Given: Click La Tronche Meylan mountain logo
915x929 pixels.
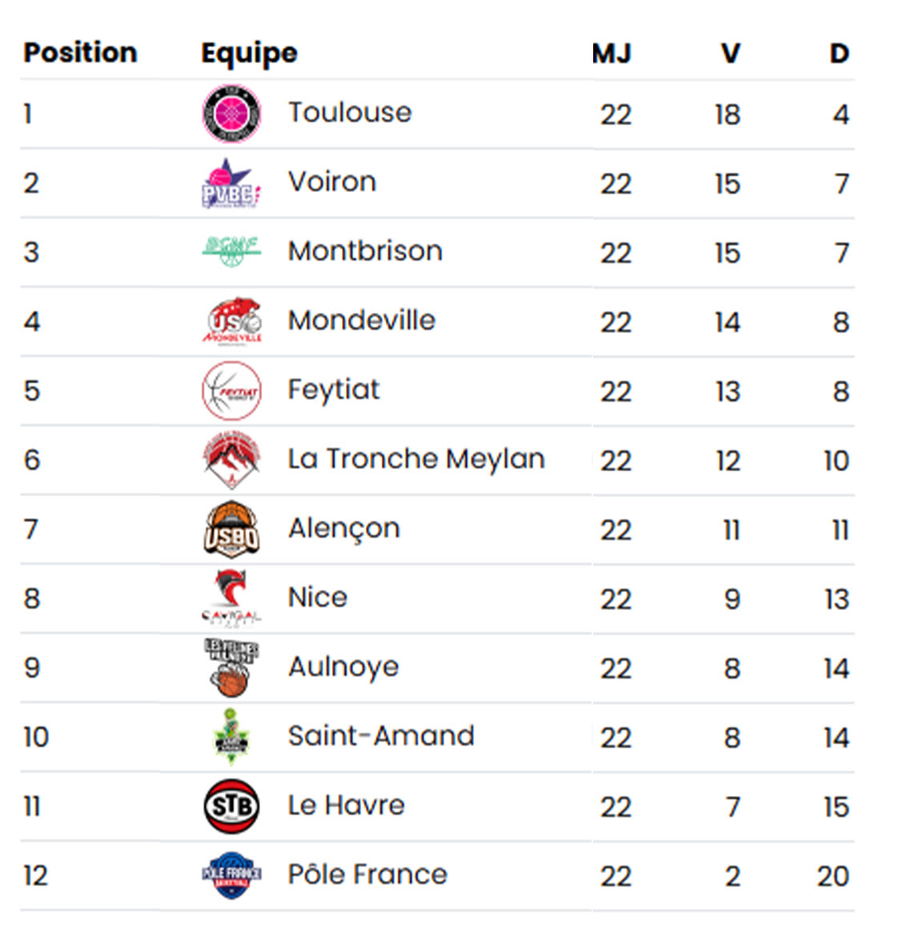Looking at the screenshot, I should (x=231, y=459).
